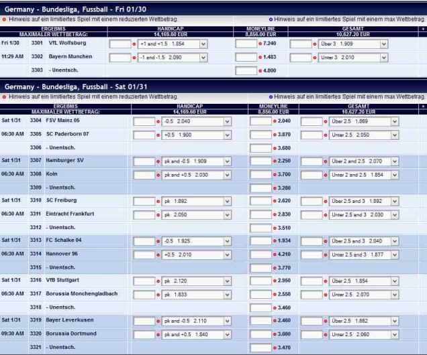This screenshot has height=355, width=427.
Task: Click team name 'Hamburger SV'
Action: point(65,160)
